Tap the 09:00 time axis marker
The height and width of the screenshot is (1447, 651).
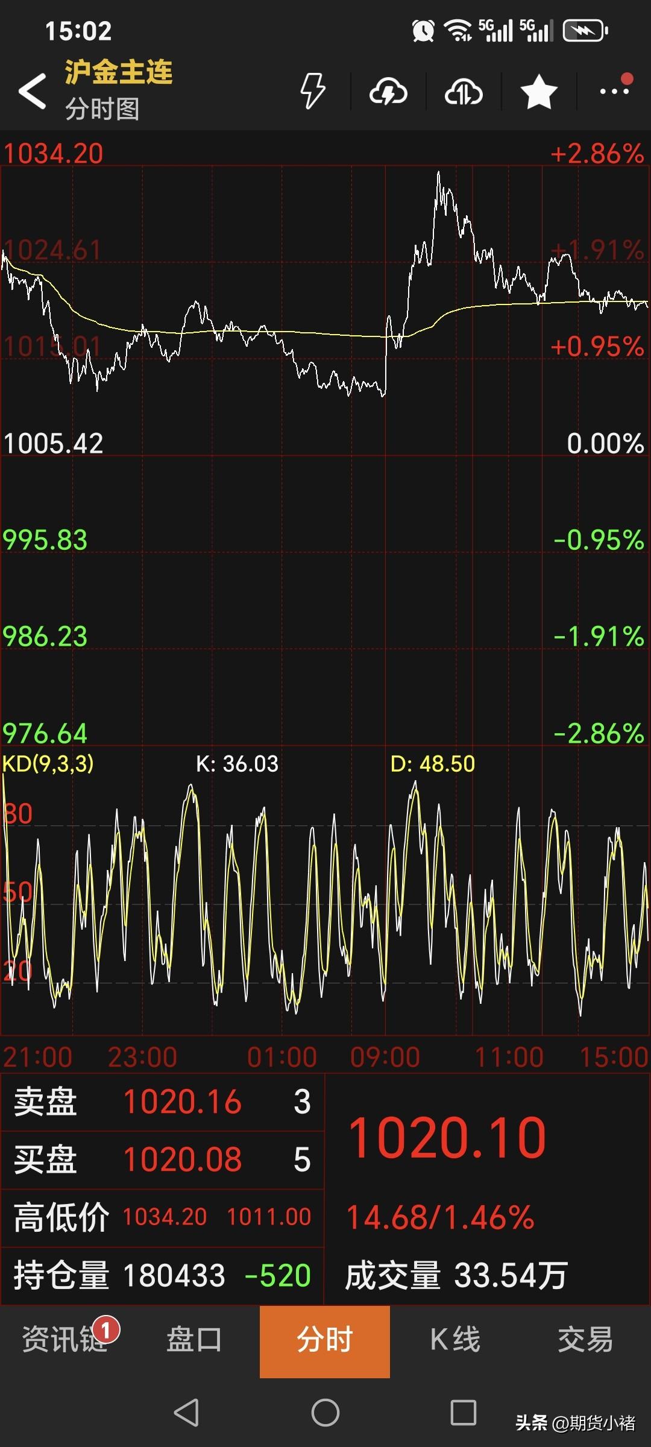385,1058
